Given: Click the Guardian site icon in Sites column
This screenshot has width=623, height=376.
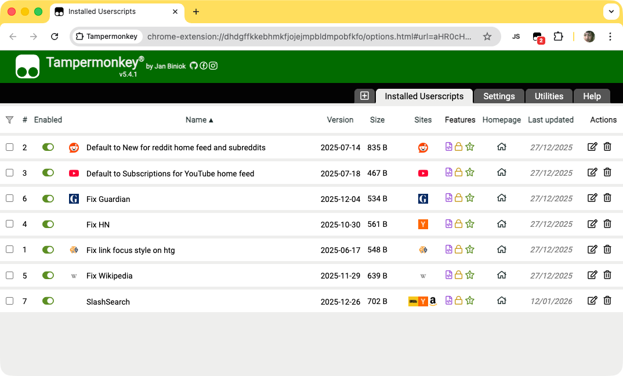Looking at the screenshot, I should 423,198.
